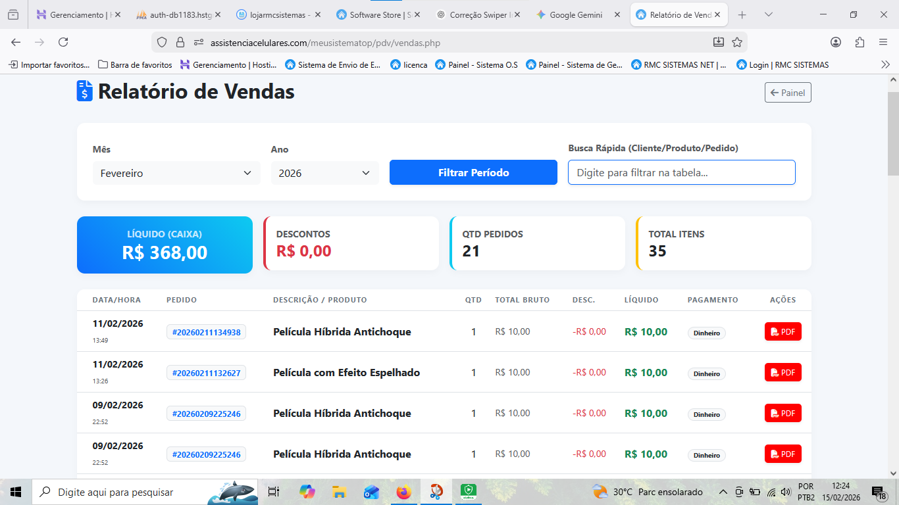Open Outlook from the taskbar
This screenshot has width=899, height=505.
(x=371, y=491)
